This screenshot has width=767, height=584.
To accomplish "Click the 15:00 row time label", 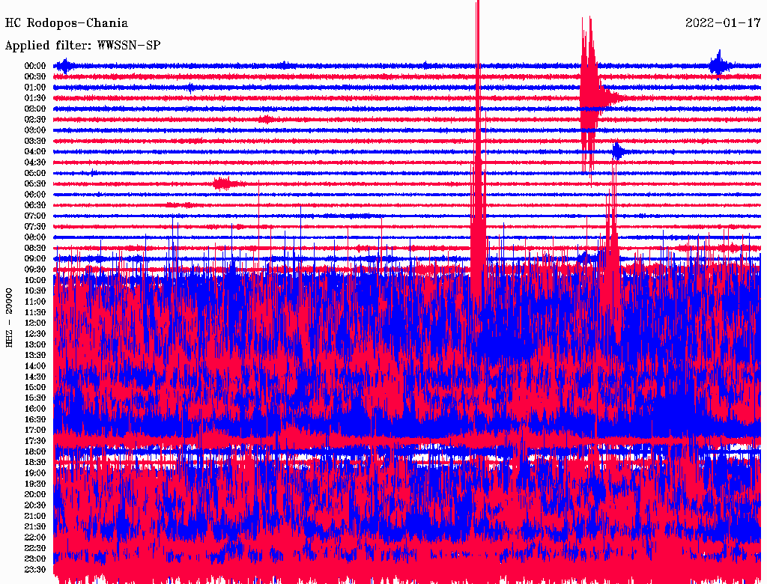I will tap(35, 387).
